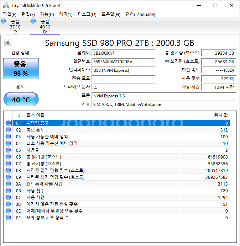Select the 컨트롤러 바쁜 시간 row
This screenshot has height=246, width=240.
pyautogui.click(x=117, y=184)
